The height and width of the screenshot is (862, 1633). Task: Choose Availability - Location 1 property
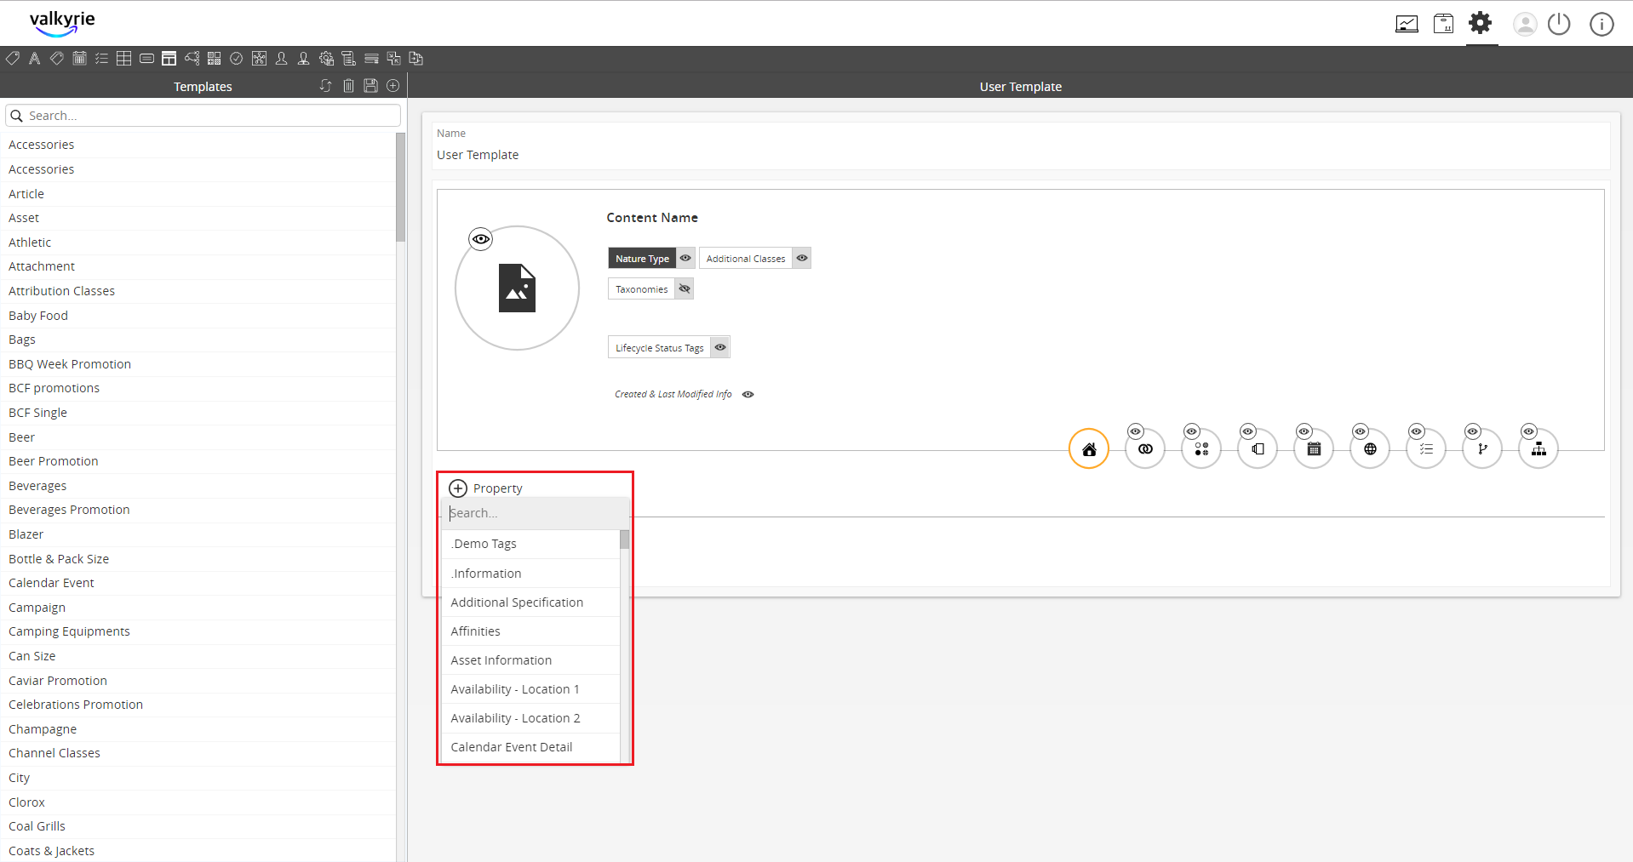(530, 689)
